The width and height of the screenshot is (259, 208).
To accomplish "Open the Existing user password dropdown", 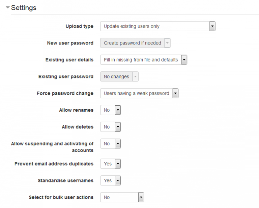I will pyautogui.click(x=119, y=77).
